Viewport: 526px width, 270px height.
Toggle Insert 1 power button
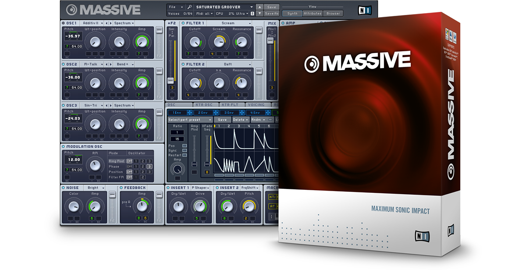tap(168, 188)
